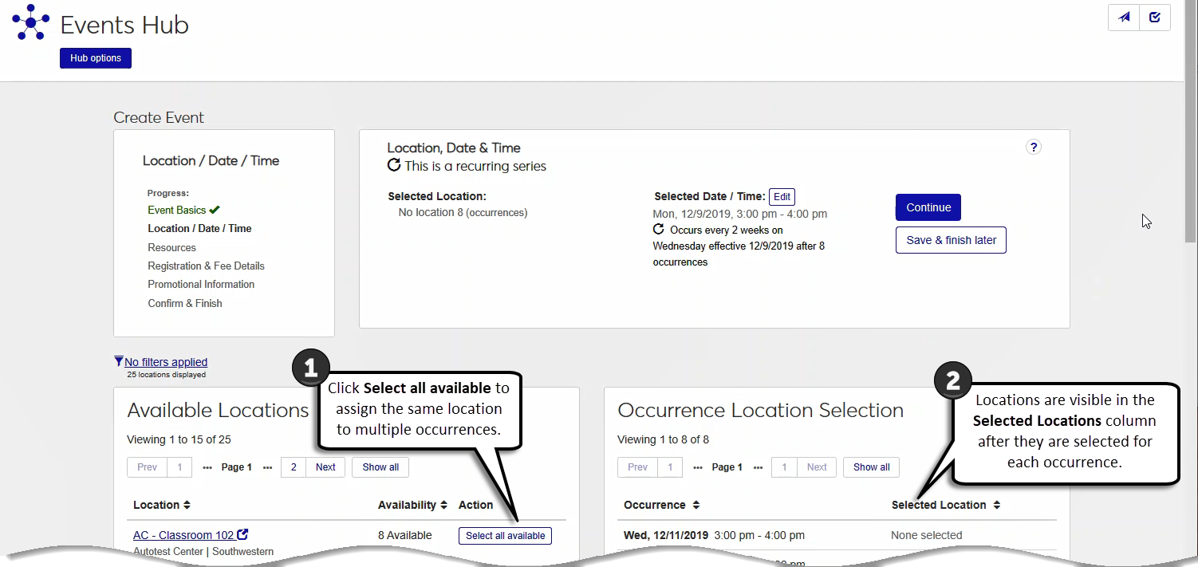Sort by Availability column arrows

click(x=443, y=505)
